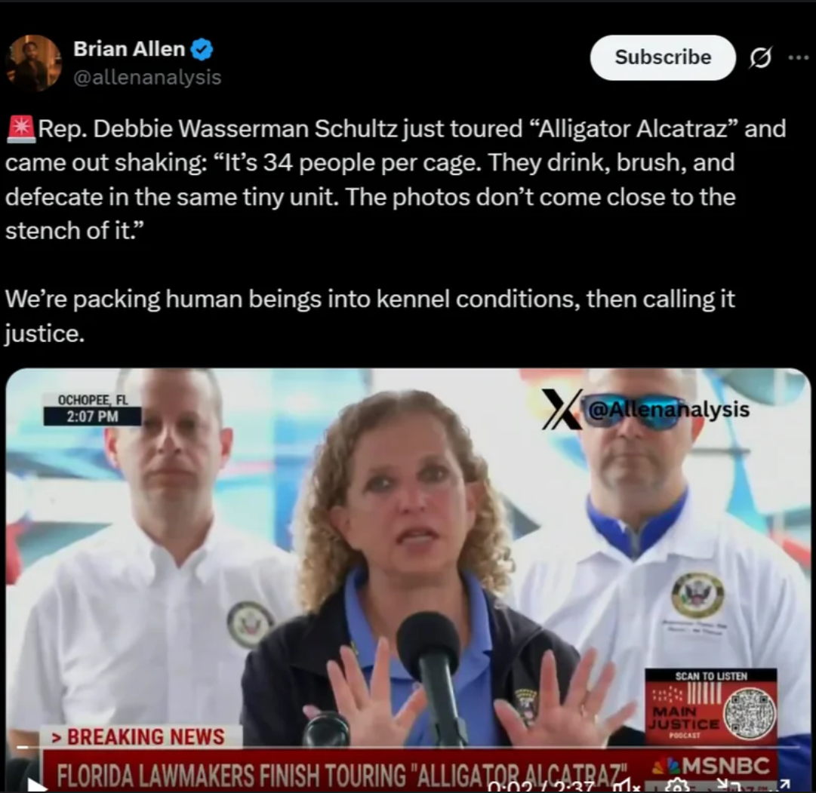The width and height of the screenshot is (816, 793).
Task: Click the blue verified badge
Action: point(202,50)
